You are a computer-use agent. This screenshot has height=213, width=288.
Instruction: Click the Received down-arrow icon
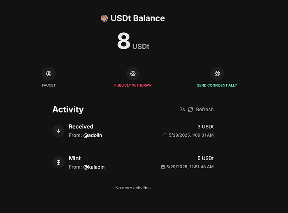(58, 131)
